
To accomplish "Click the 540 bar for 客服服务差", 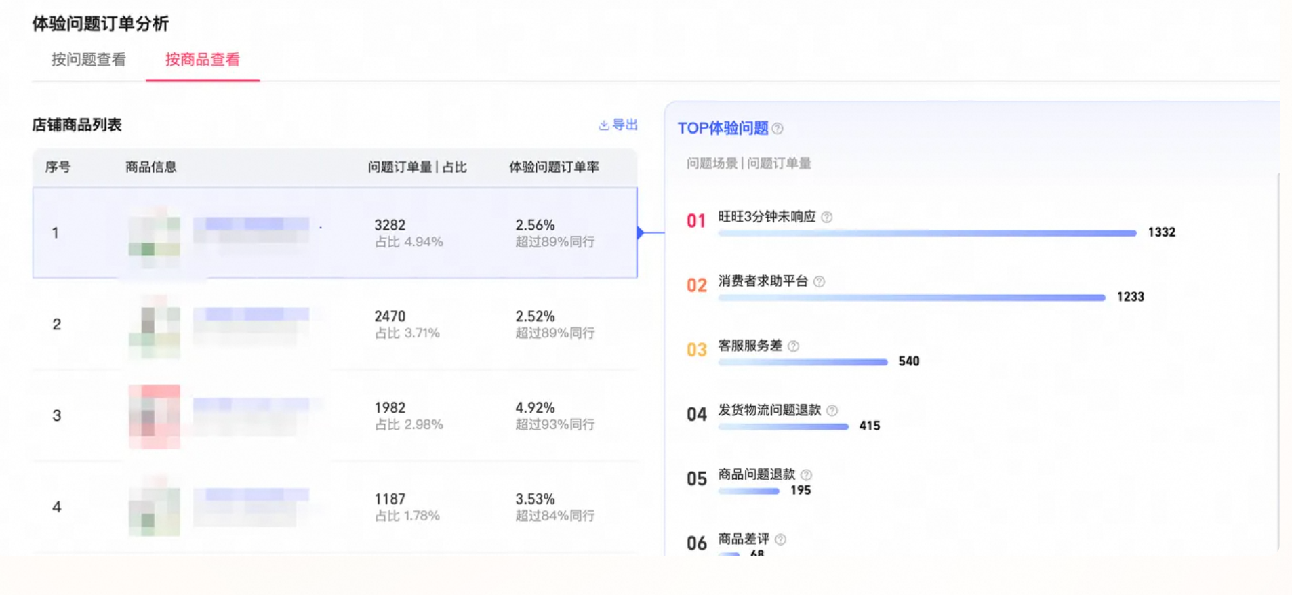I will point(803,362).
